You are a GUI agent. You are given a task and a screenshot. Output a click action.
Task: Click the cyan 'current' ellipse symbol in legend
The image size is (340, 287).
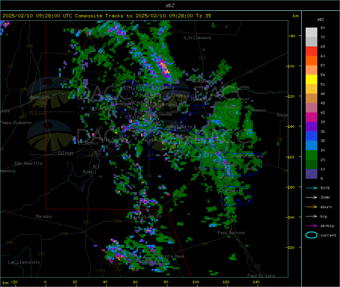click(x=311, y=235)
